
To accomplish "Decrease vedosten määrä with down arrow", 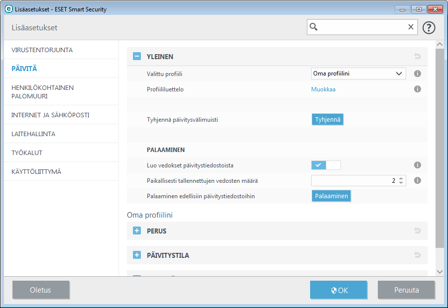I will pos(401,182).
